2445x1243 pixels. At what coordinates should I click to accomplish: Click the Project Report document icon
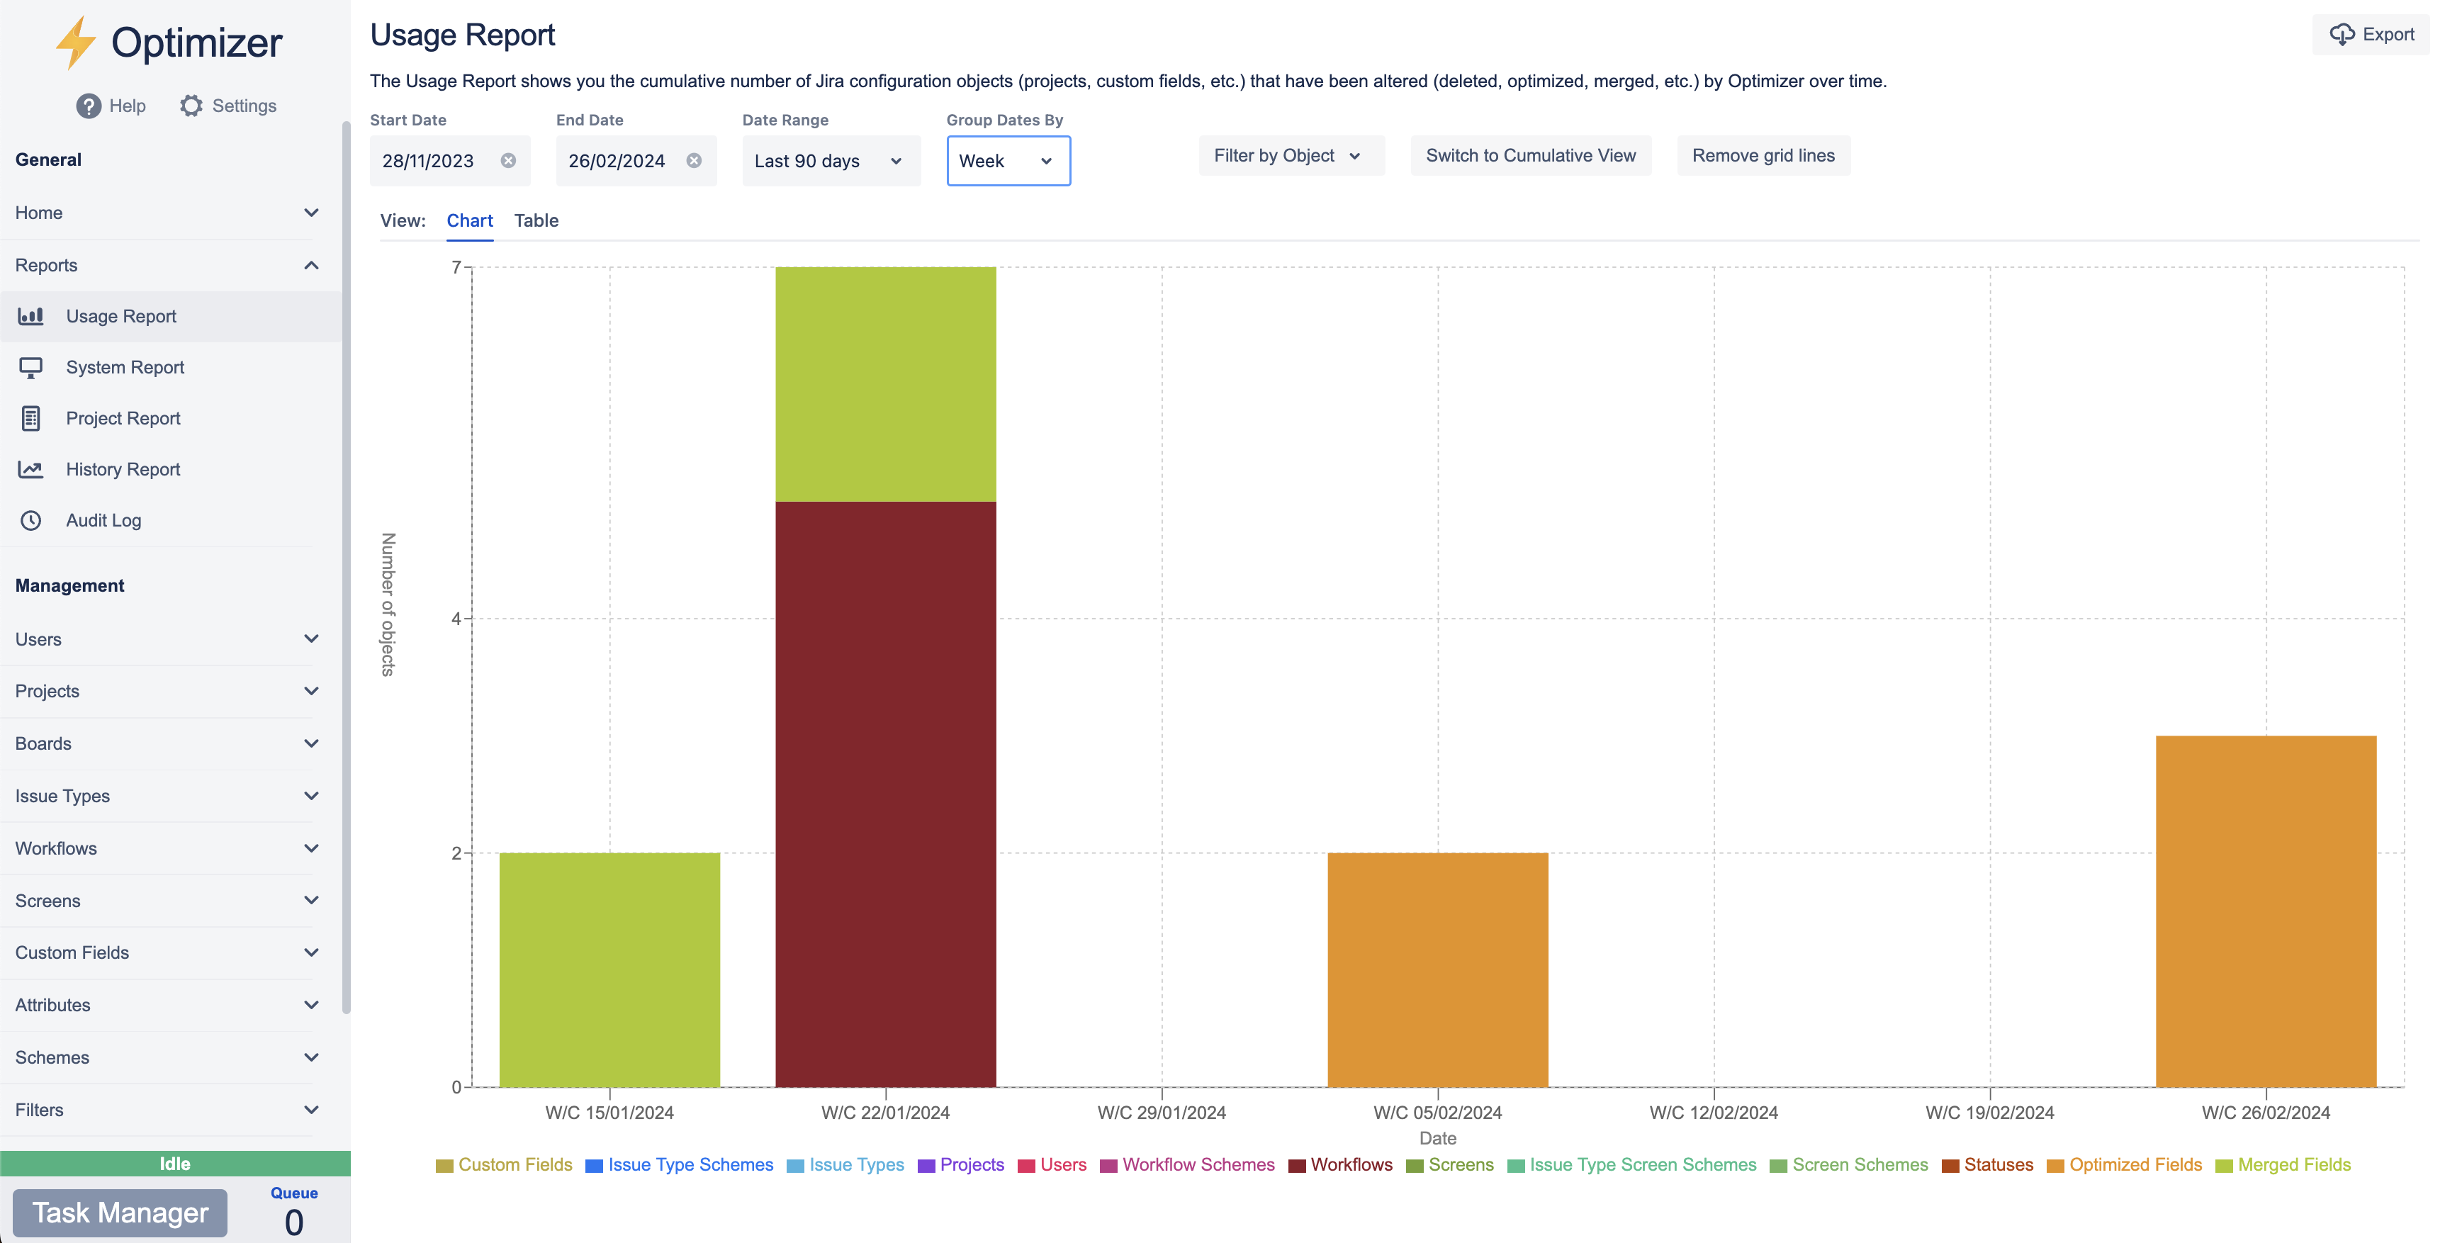pyautogui.click(x=30, y=418)
